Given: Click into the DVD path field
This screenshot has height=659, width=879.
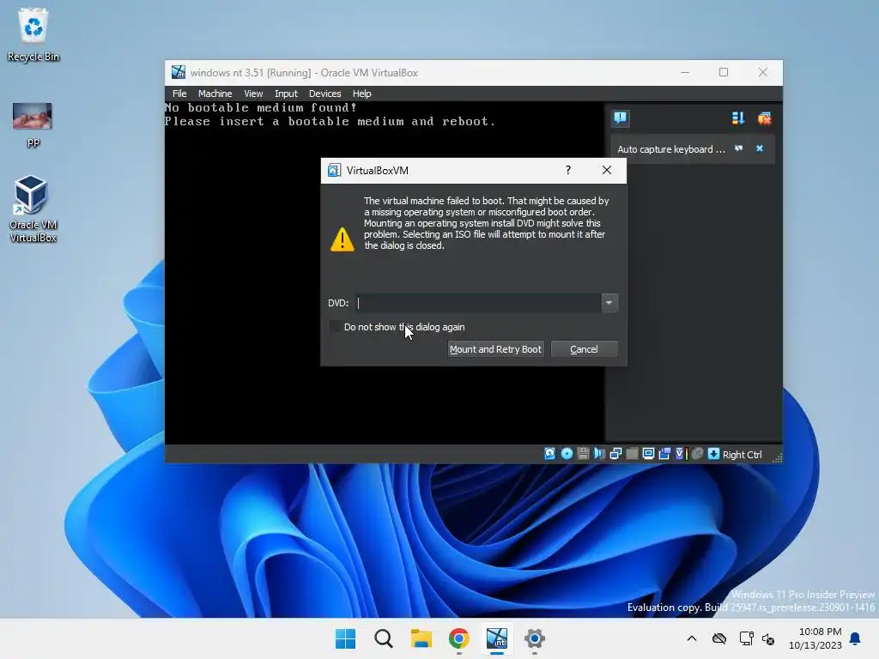Looking at the screenshot, I should pos(478,303).
